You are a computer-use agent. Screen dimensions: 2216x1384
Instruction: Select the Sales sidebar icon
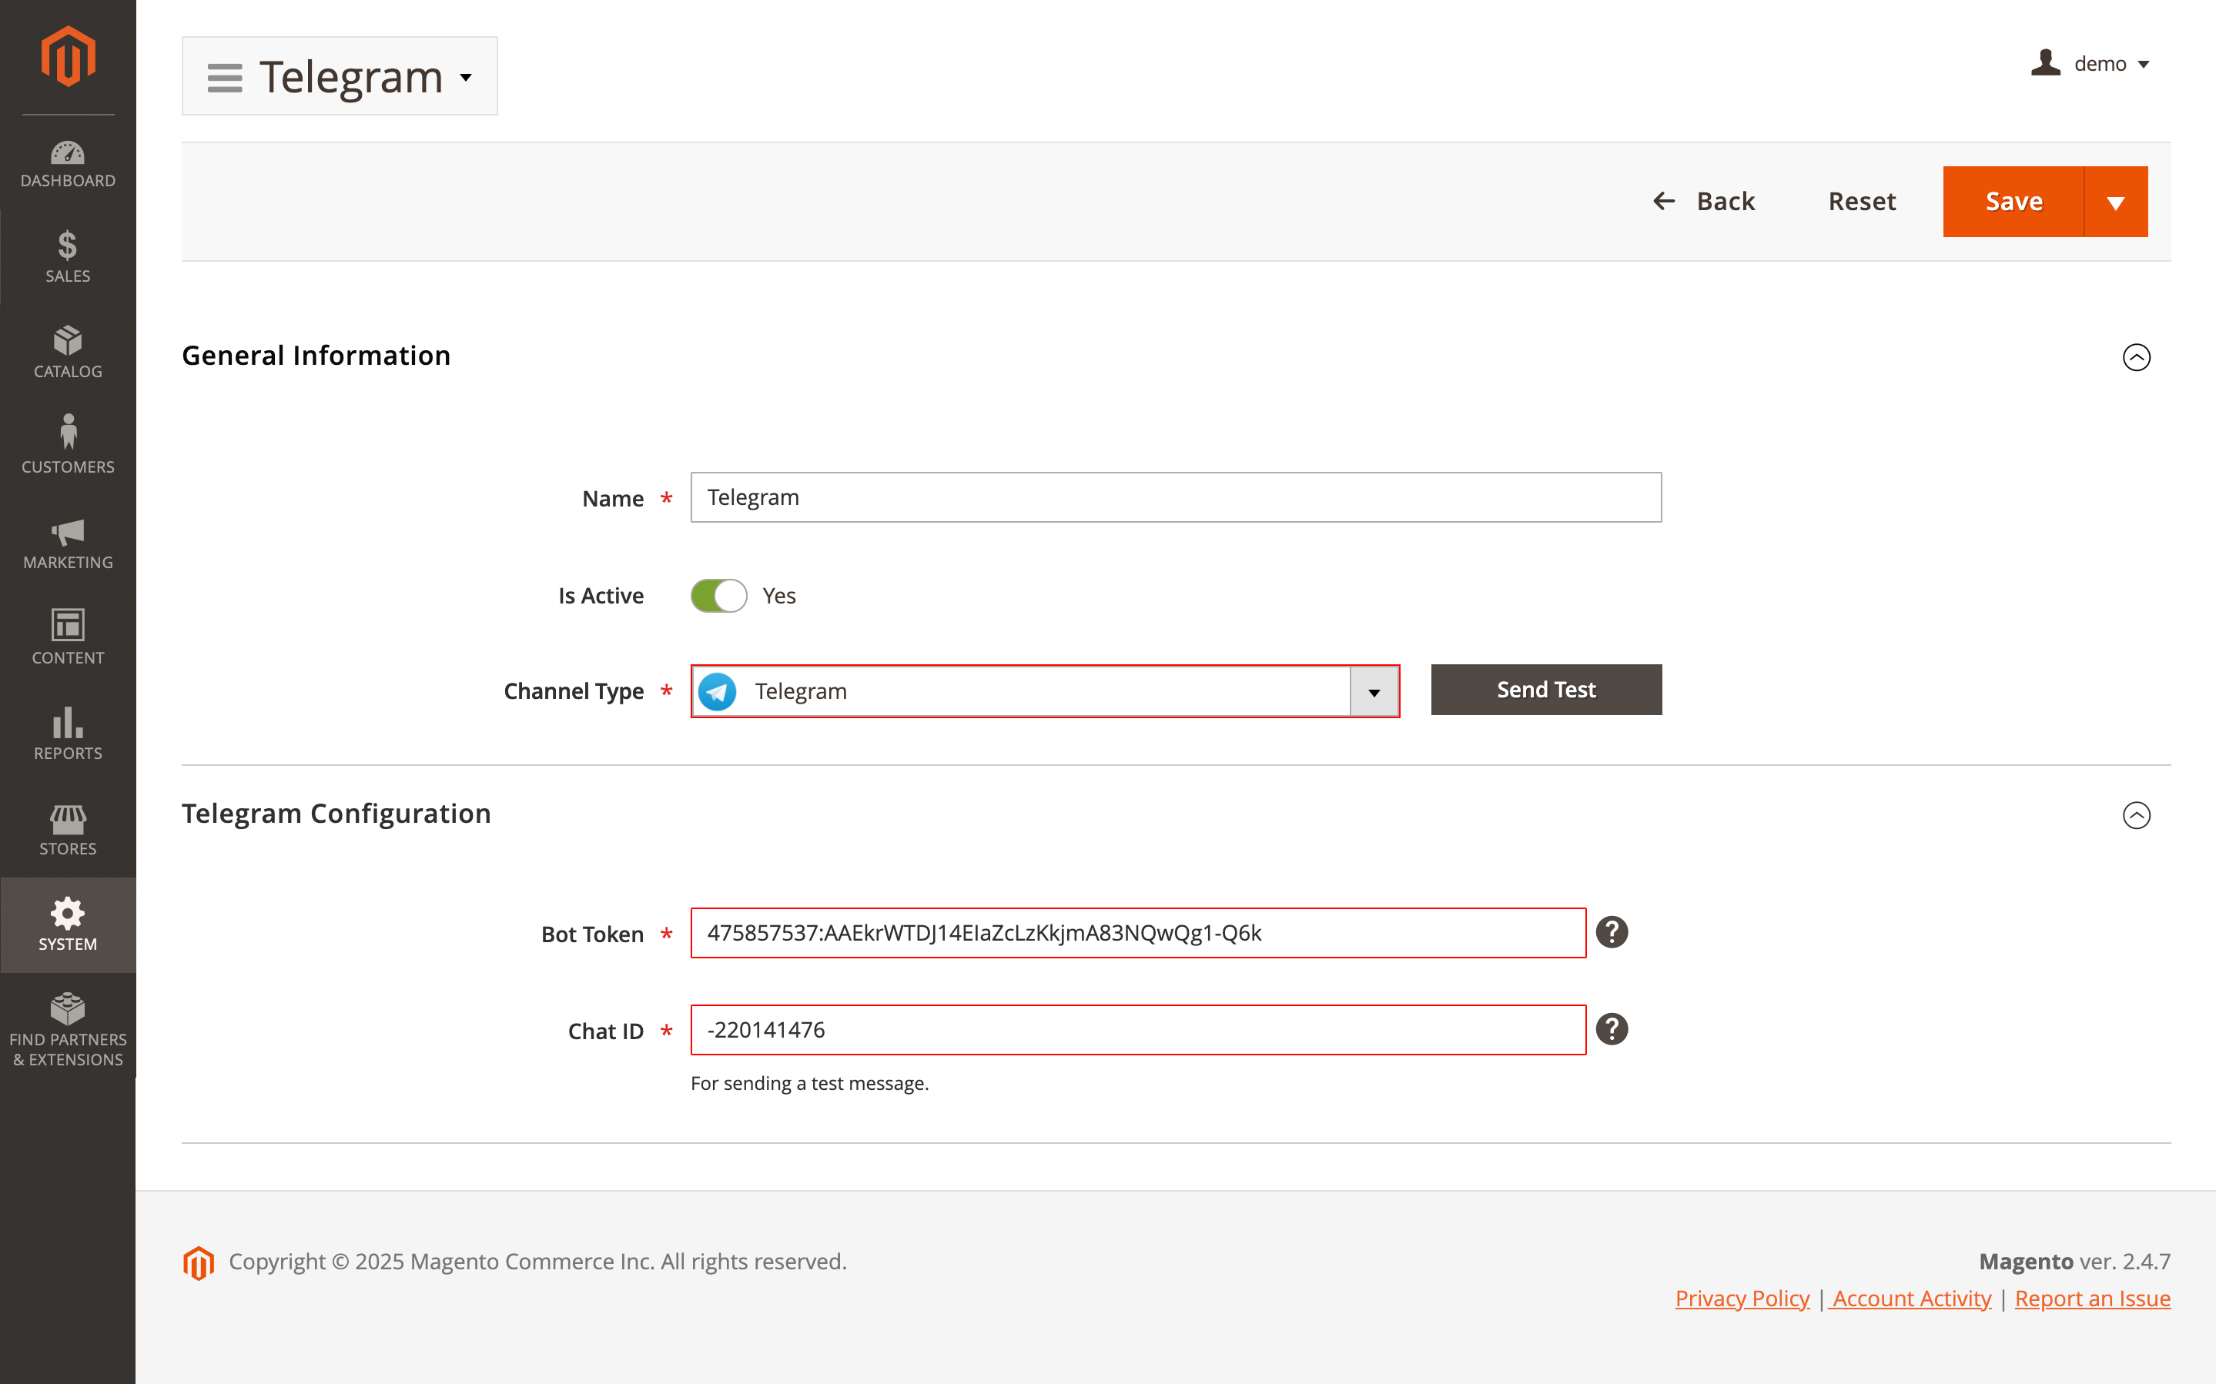click(68, 257)
